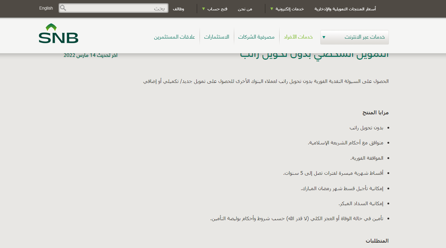Viewport: 446px width, 248px height.
Task: Click the تأمين في حالة الوفاة bullet text
Action: (x=297, y=219)
